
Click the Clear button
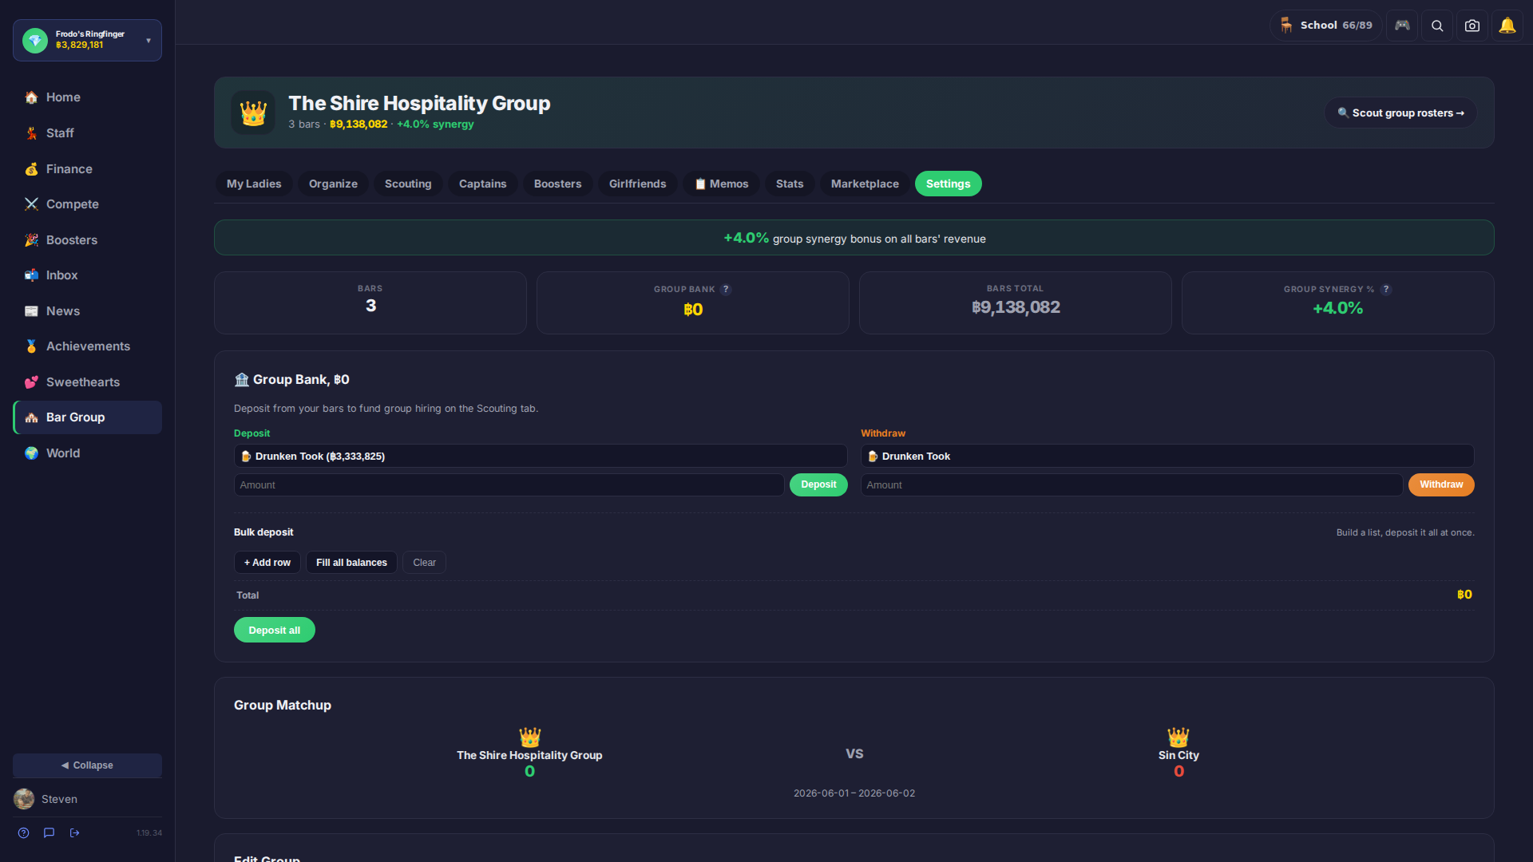coord(424,563)
